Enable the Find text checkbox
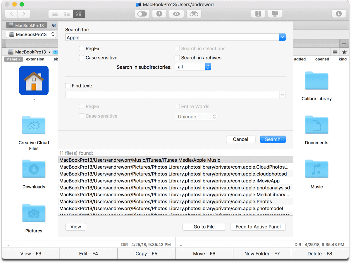Viewport: 351px width, 263px height. 68,86
